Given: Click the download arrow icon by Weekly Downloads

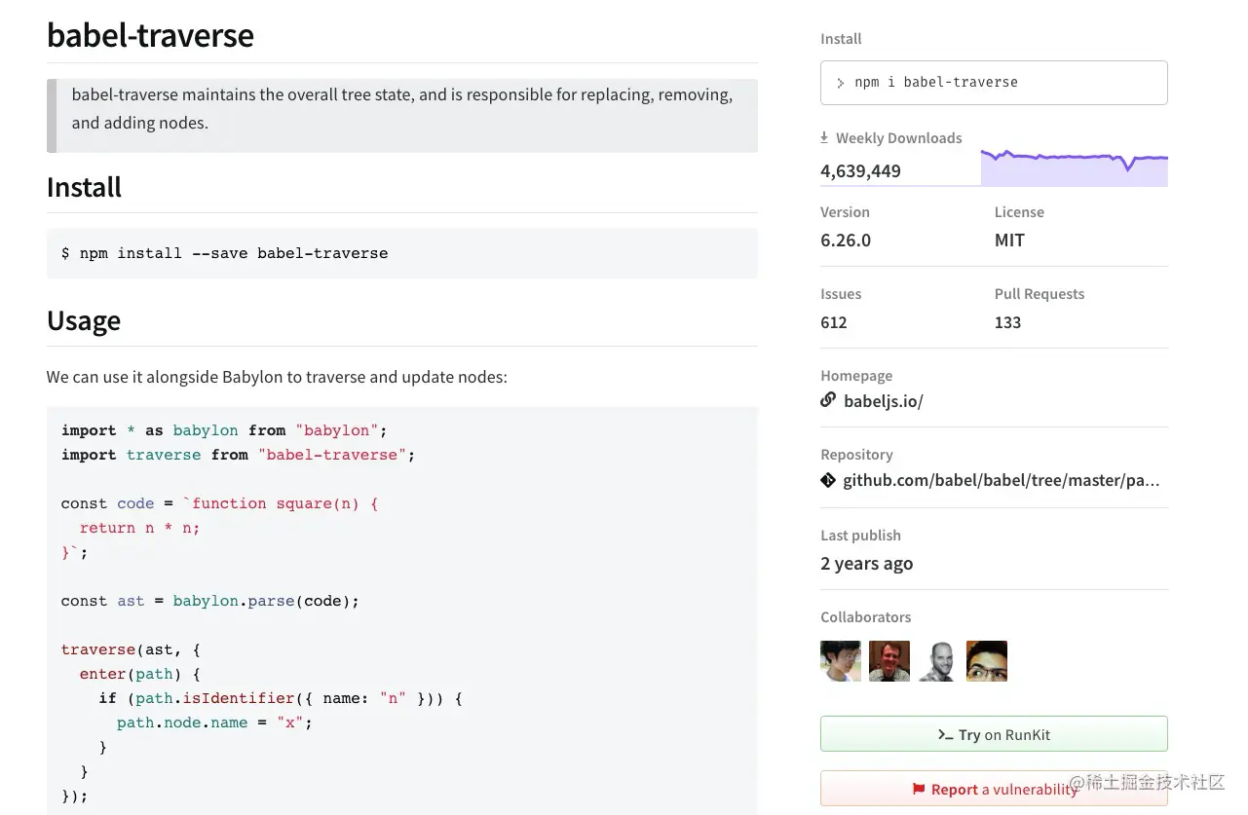Looking at the screenshot, I should point(824,137).
